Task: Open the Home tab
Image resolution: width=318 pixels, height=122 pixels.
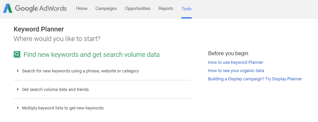Action: click(x=82, y=9)
